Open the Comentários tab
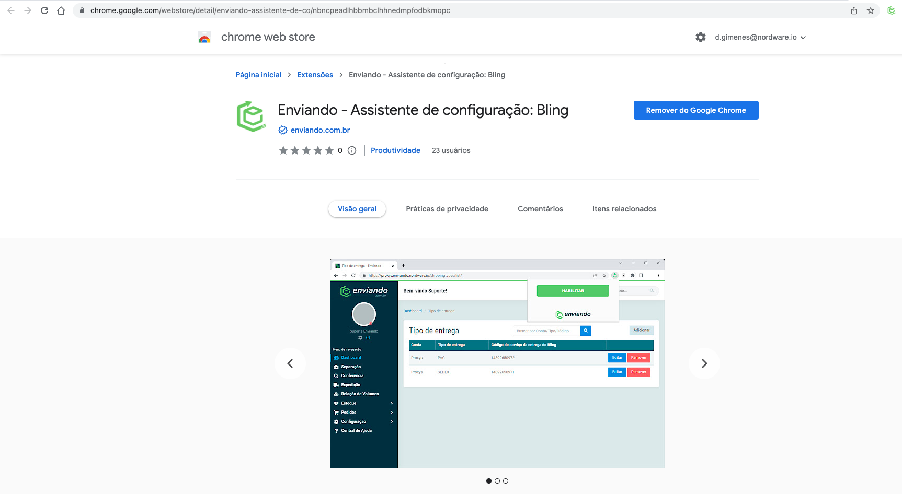The width and height of the screenshot is (902, 494). click(x=540, y=209)
